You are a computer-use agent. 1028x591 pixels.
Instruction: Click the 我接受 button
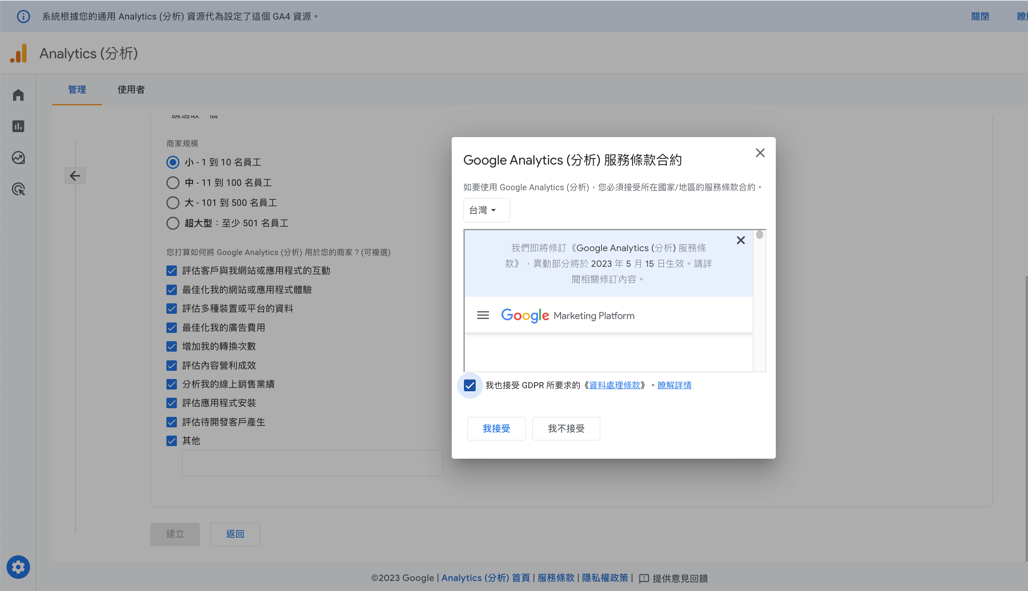tap(496, 429)
